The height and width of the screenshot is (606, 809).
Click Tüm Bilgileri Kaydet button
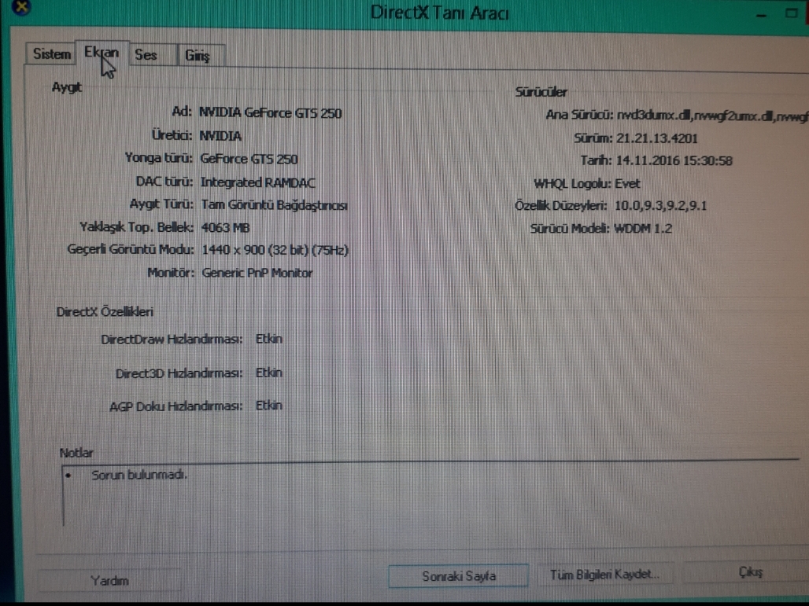(604, 575)
